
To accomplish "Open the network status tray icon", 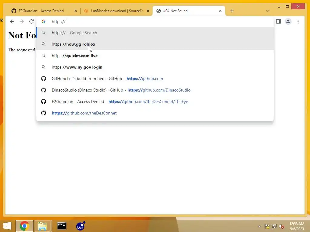I will tap(274, 226).
